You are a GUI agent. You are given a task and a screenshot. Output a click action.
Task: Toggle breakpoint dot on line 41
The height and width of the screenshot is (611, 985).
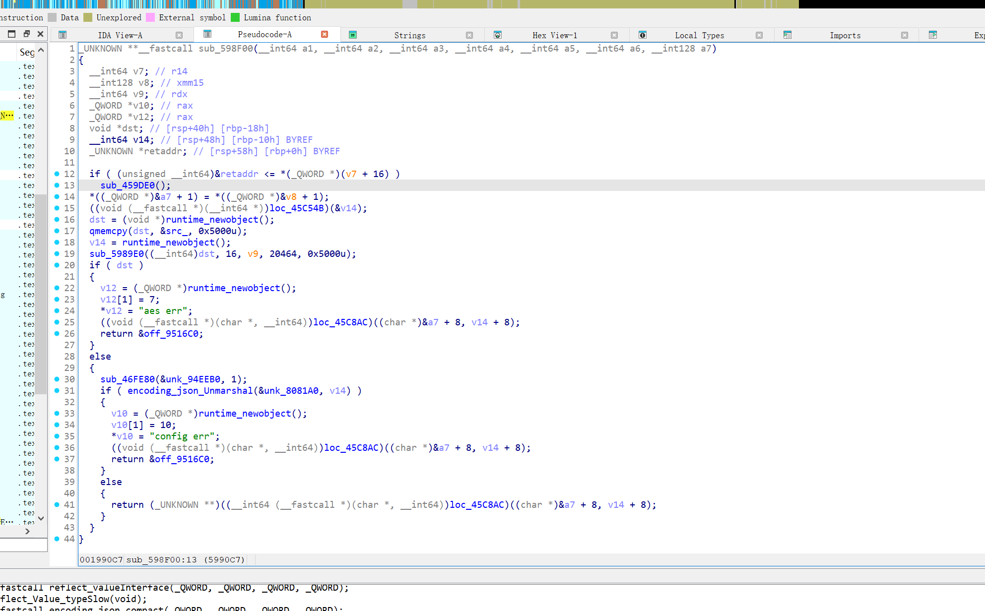[57, 505]
